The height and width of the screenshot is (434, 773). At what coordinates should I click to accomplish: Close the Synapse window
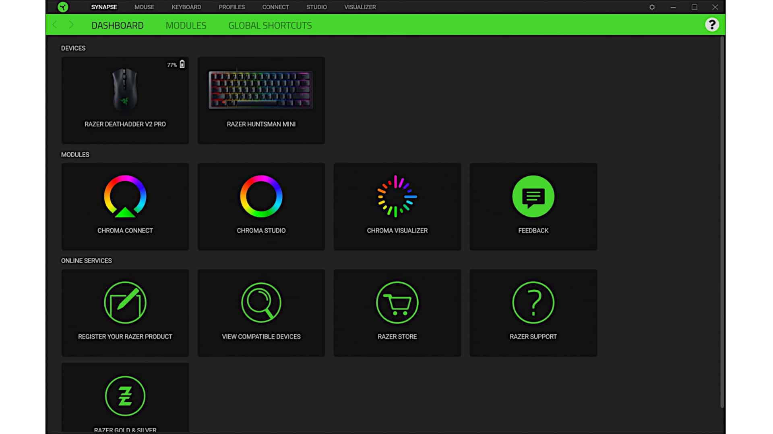(715, 7)
